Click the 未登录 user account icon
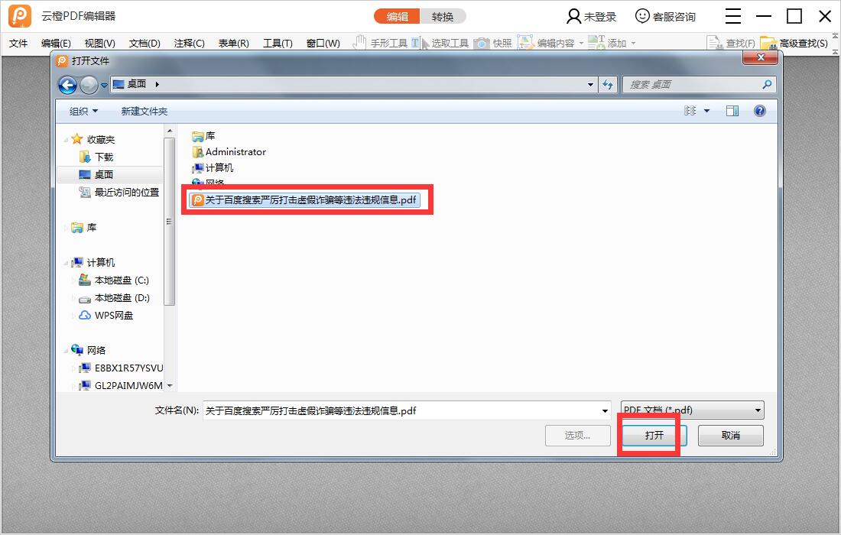This screenshot has width=841, height=535. pos(573,17)
